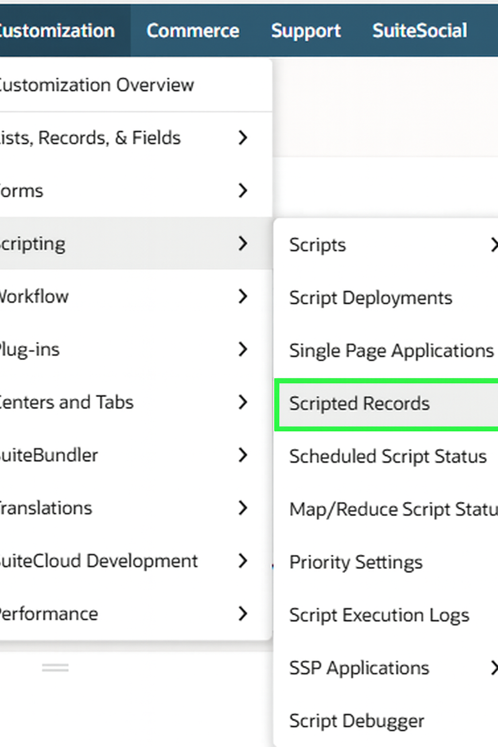Click the SuiteSocial menu
Image resolution: width=498 pixels, height=747 pixels.
tap(419, 30)
